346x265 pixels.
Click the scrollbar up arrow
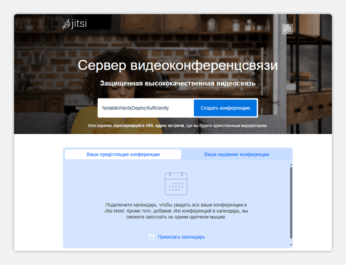[x=291, y=165]
